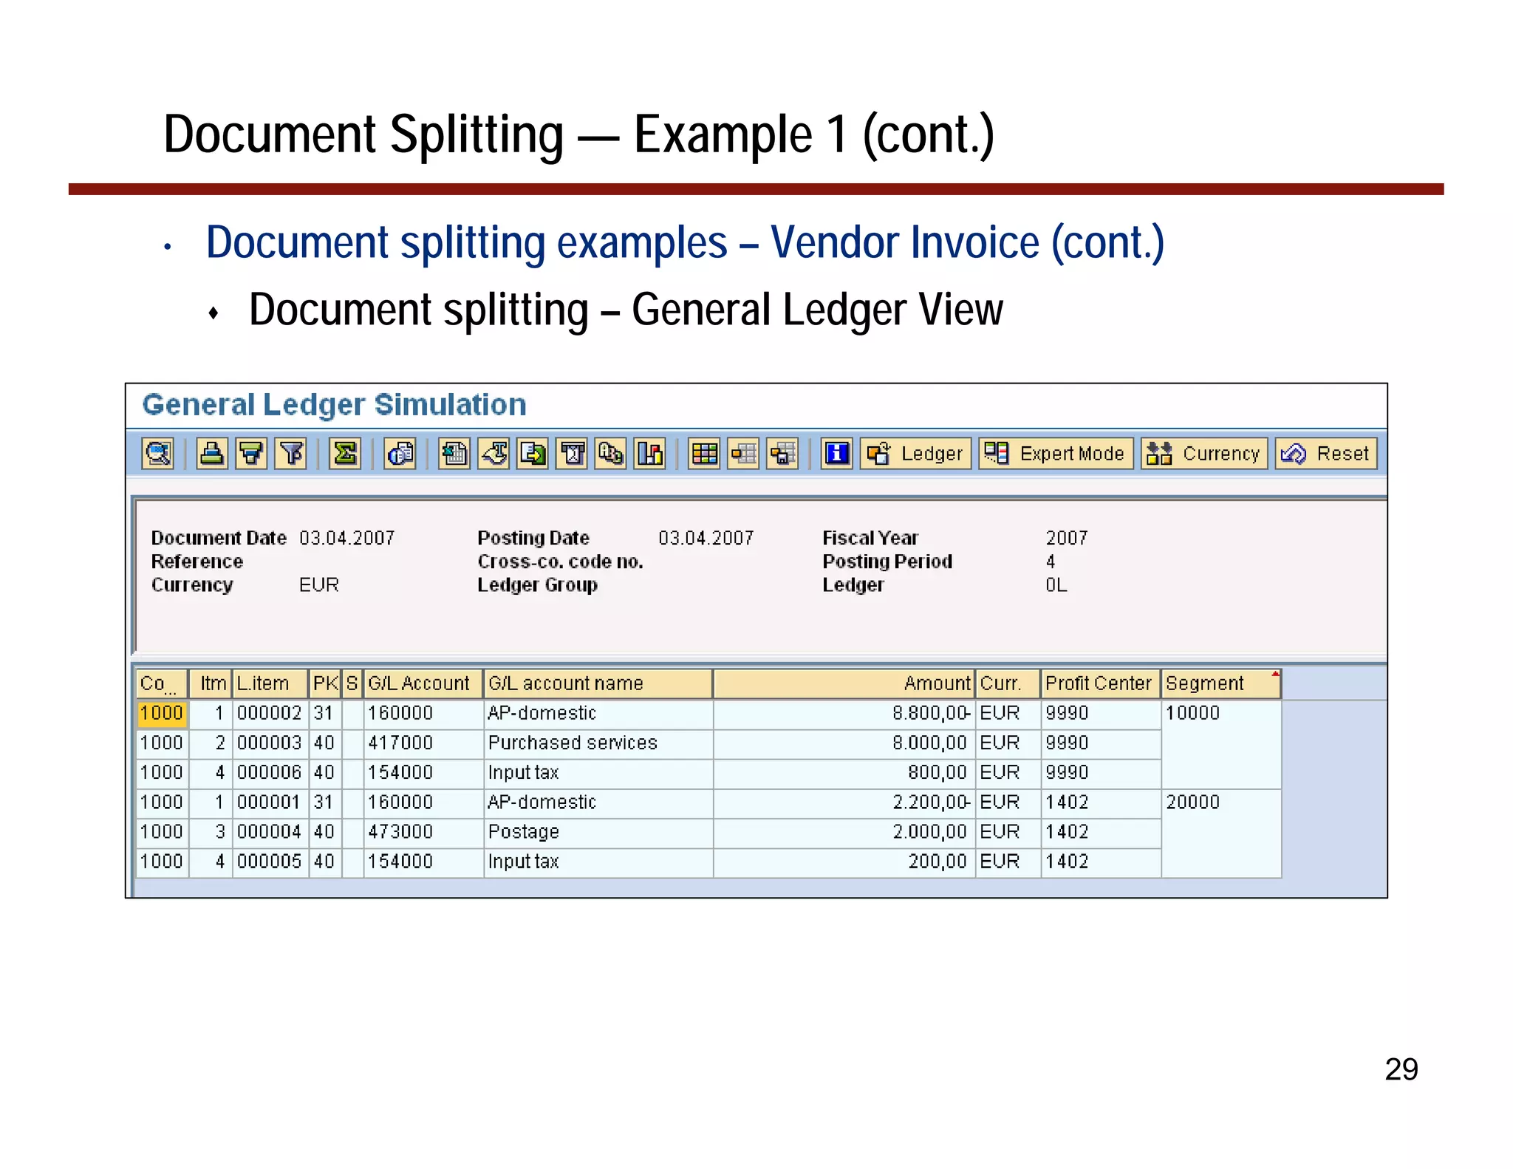1513x1169 pixels.
Task: Click the local file export icon
Action: point(533,453)
